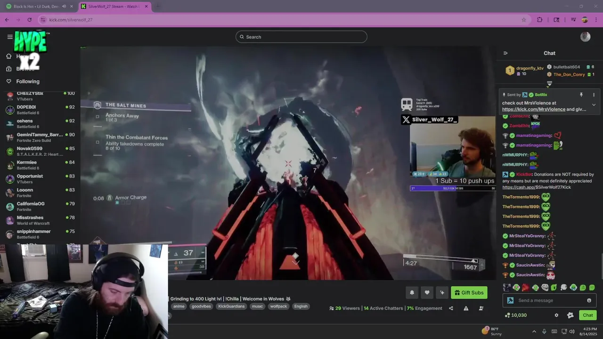Mute the Block Is Hot tab audio
Screen dimensions: 603x339
64,7
